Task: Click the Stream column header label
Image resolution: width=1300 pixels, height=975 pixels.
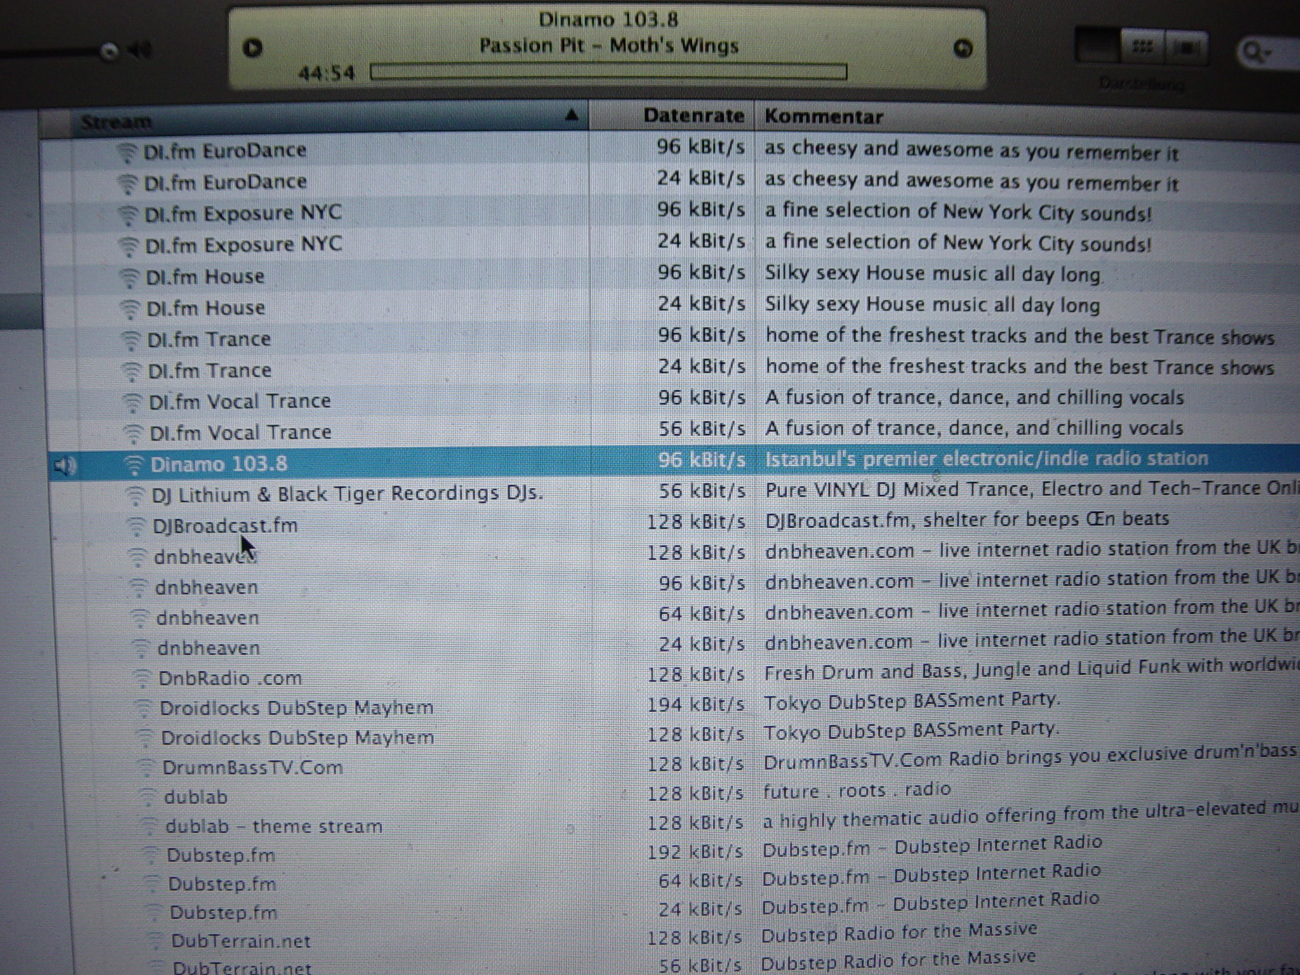Action: click(117, 121)
